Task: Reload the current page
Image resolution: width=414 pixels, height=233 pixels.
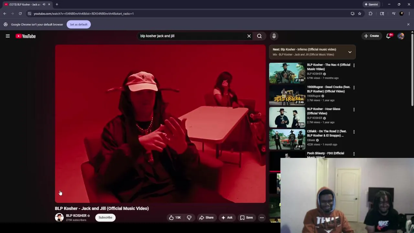Action: coord(20,14)
